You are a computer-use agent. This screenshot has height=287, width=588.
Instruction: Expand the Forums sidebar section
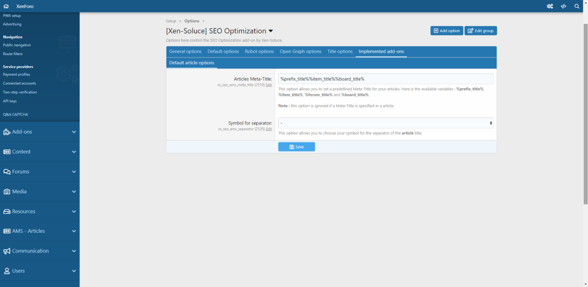[x=73, y=172]
